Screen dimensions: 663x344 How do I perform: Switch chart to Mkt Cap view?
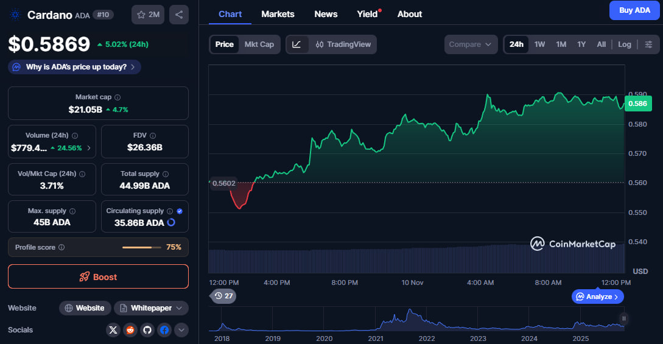(259, 44)
